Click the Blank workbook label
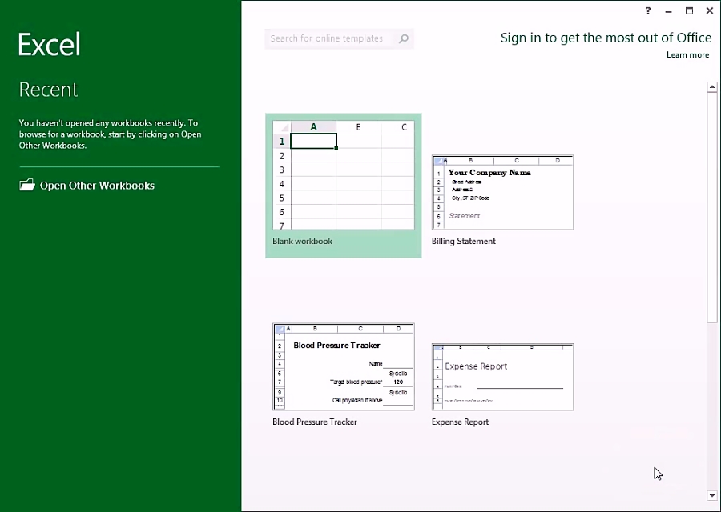The image size is (721, 512). tap(302, 241)
